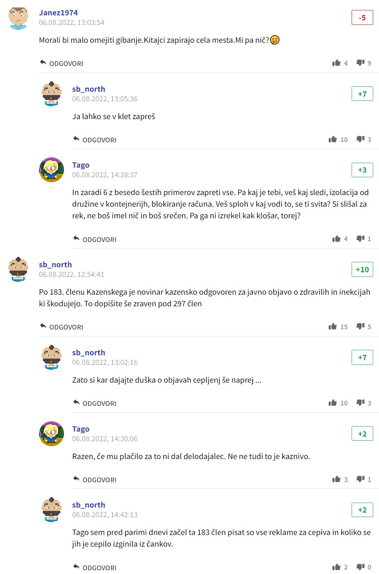Image resolution: width=379 pixels, height=574 pixels.
Task: Open sb_north username at 12:54:41 comment
Action: (55, 264)
